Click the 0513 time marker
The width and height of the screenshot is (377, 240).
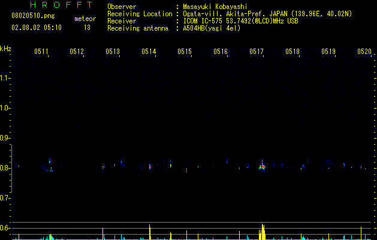[113, 51]
